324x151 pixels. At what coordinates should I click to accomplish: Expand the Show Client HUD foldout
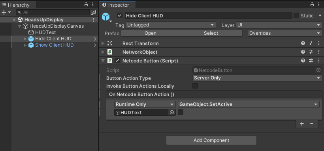point(25,45)
